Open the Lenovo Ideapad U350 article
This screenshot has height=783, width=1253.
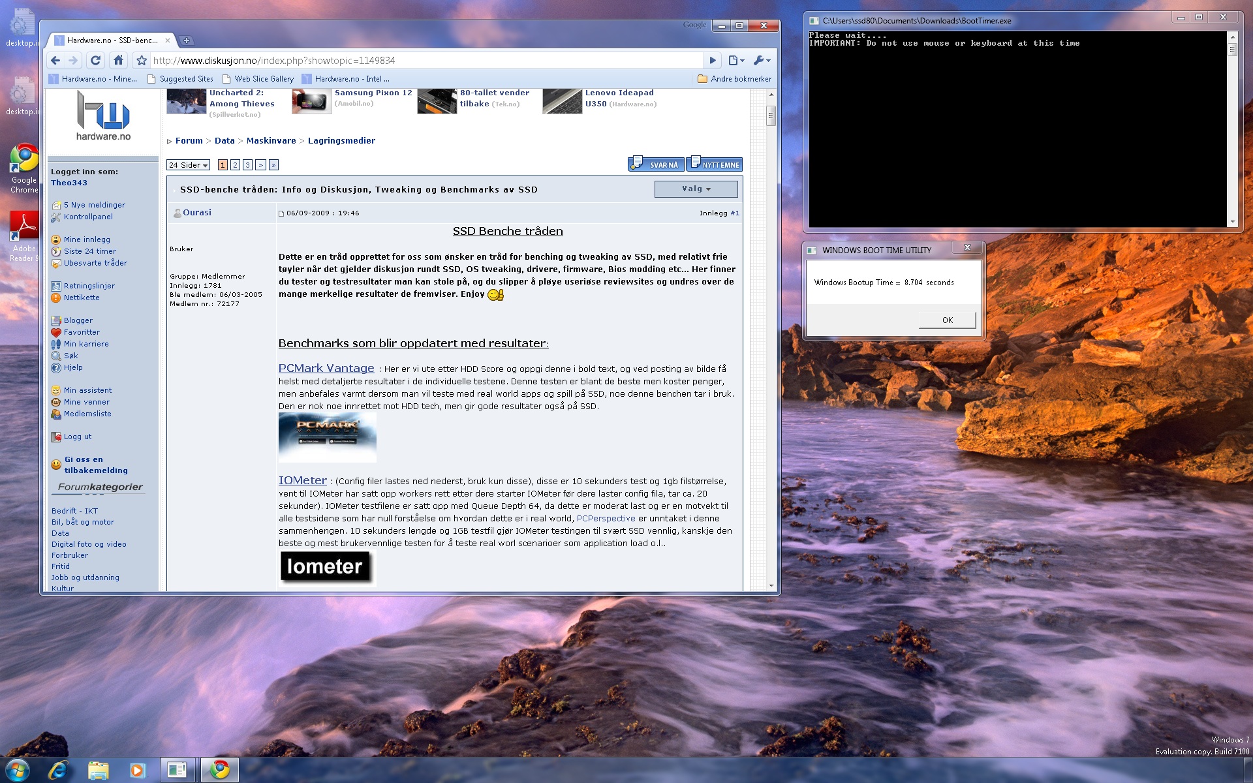coord(621,99)
